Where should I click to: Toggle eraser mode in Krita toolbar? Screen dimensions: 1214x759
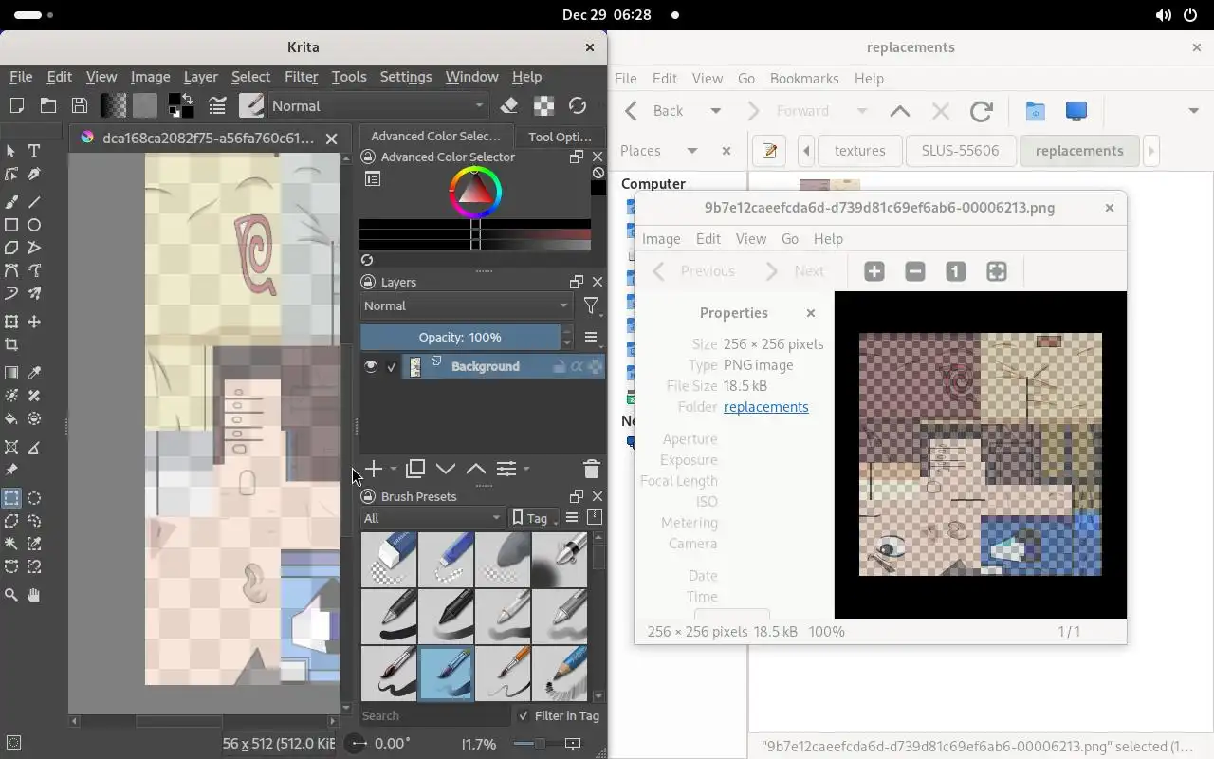click(509, 105)
